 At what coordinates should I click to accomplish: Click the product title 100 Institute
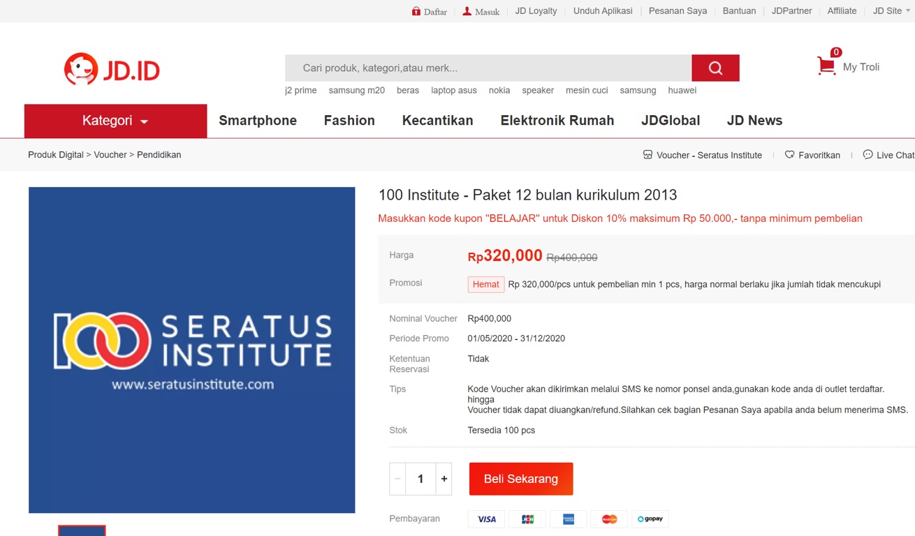tap(527, 195)
